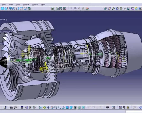142x113 pixels.
Task: Expand the isometric quick view dropdown
Action: pos(73,109)
